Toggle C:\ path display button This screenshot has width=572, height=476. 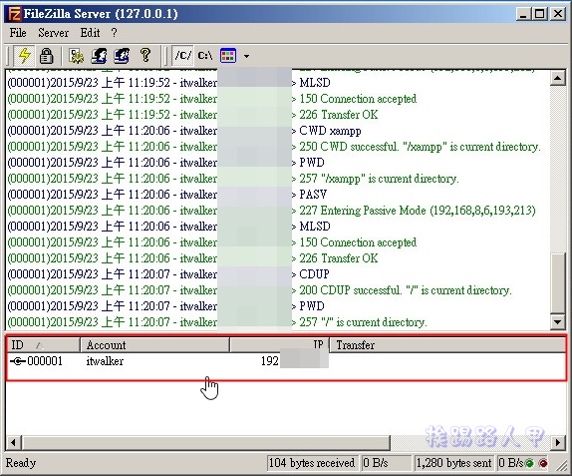205,56
